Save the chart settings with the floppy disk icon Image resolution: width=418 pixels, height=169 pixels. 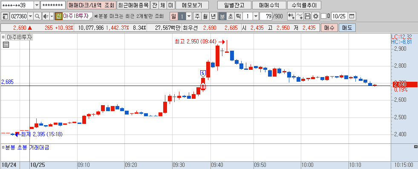pyautogui.click(x=308, y=16)
